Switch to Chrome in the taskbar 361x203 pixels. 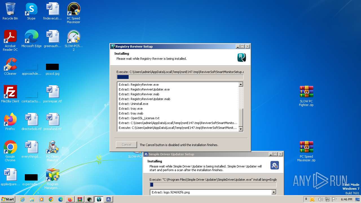[x=51, y=199]
